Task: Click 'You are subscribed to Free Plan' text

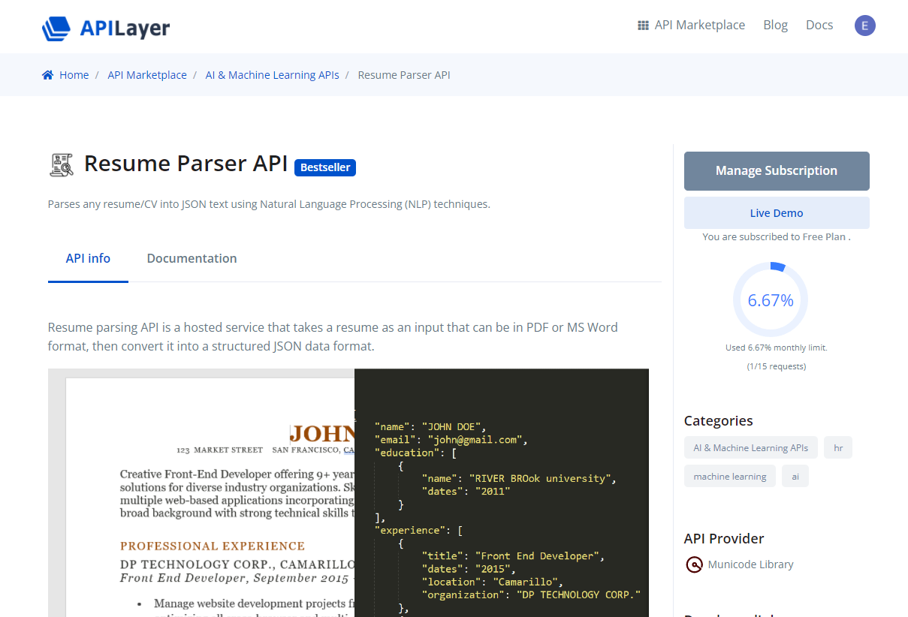Action: (777, 236)
